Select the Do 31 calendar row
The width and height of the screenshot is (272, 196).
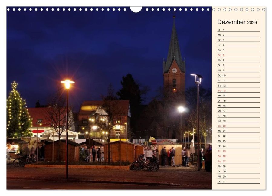[x=239, y=181]
